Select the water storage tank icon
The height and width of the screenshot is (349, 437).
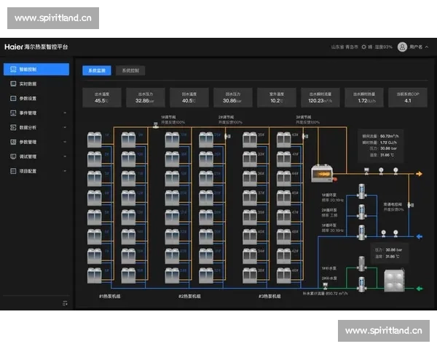(x=395, y=281)
